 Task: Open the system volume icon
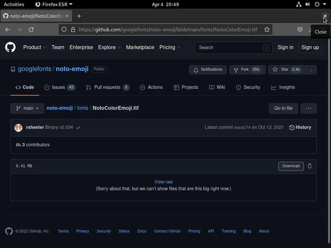point(308,4)
